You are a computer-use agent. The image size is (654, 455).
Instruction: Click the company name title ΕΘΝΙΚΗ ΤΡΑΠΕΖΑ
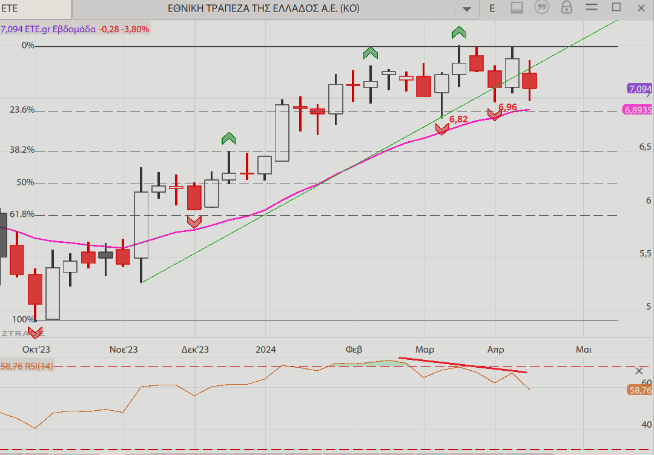pos(263,8)
